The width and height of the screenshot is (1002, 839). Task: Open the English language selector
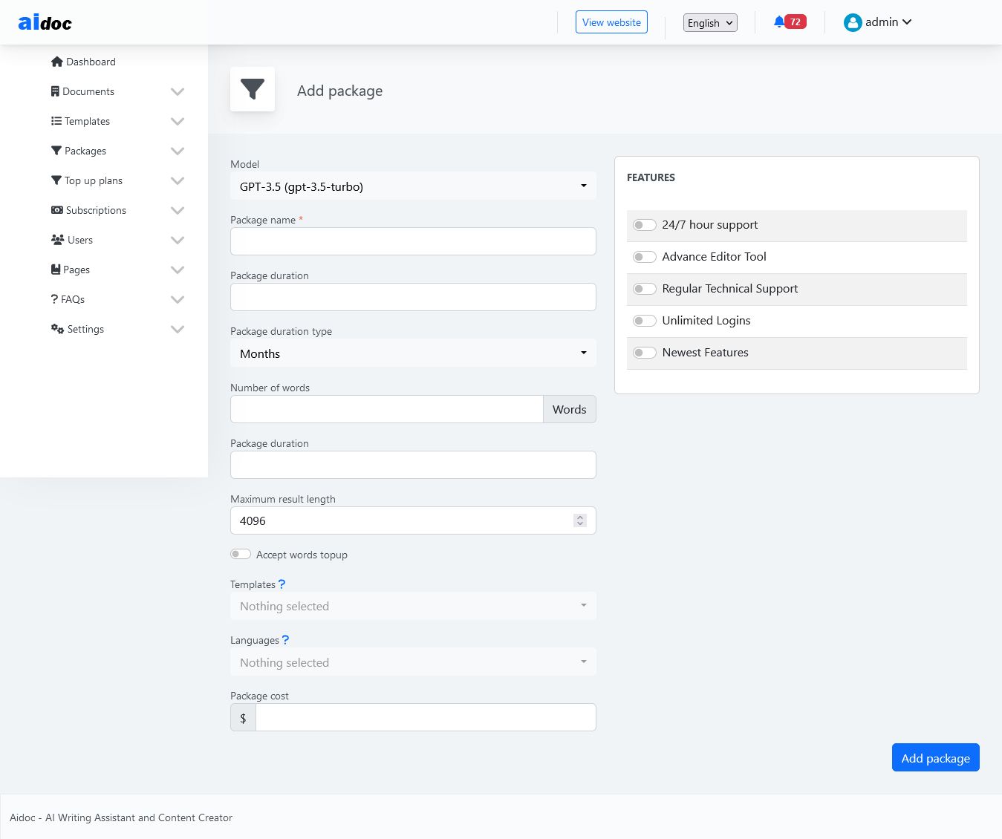tap(710, 23)
